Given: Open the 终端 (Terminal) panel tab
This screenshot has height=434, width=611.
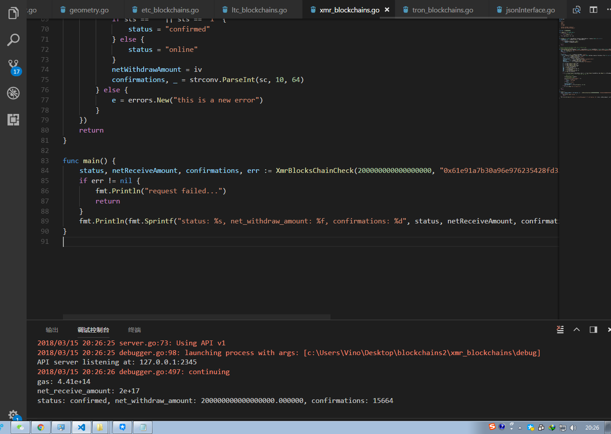Looking at the screenshot, I should (x=134, y=330).
